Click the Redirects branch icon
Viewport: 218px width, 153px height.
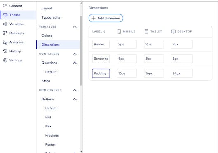tap(5, 33)
